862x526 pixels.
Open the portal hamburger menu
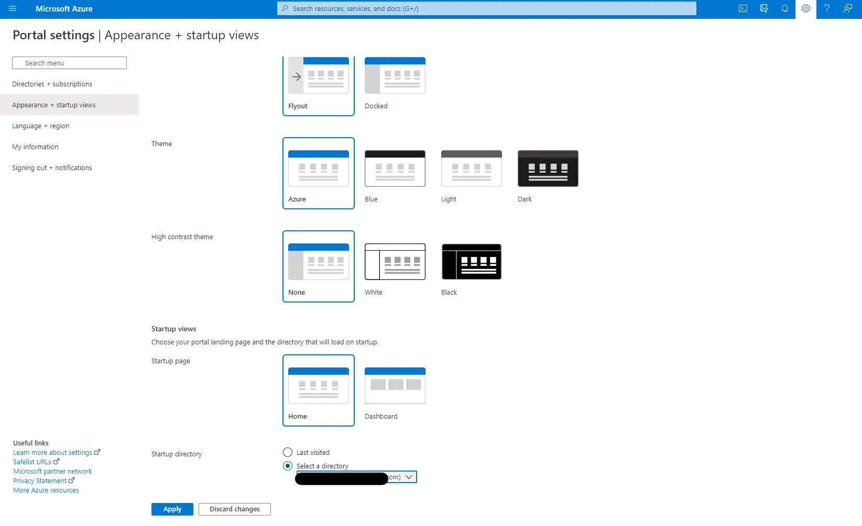13,9
